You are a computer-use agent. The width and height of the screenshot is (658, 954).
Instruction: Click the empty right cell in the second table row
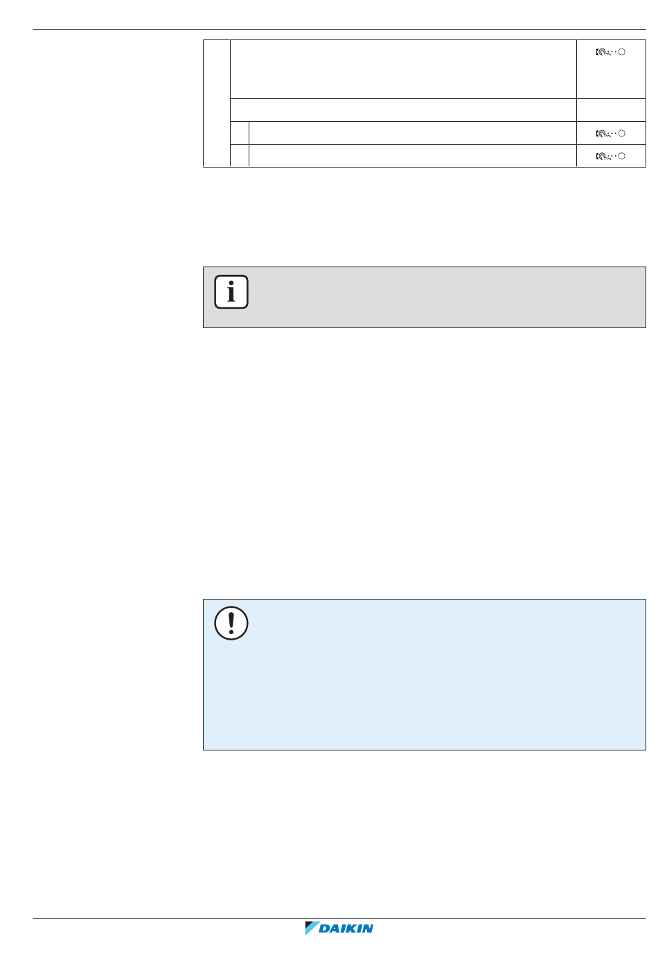[611, 110]
